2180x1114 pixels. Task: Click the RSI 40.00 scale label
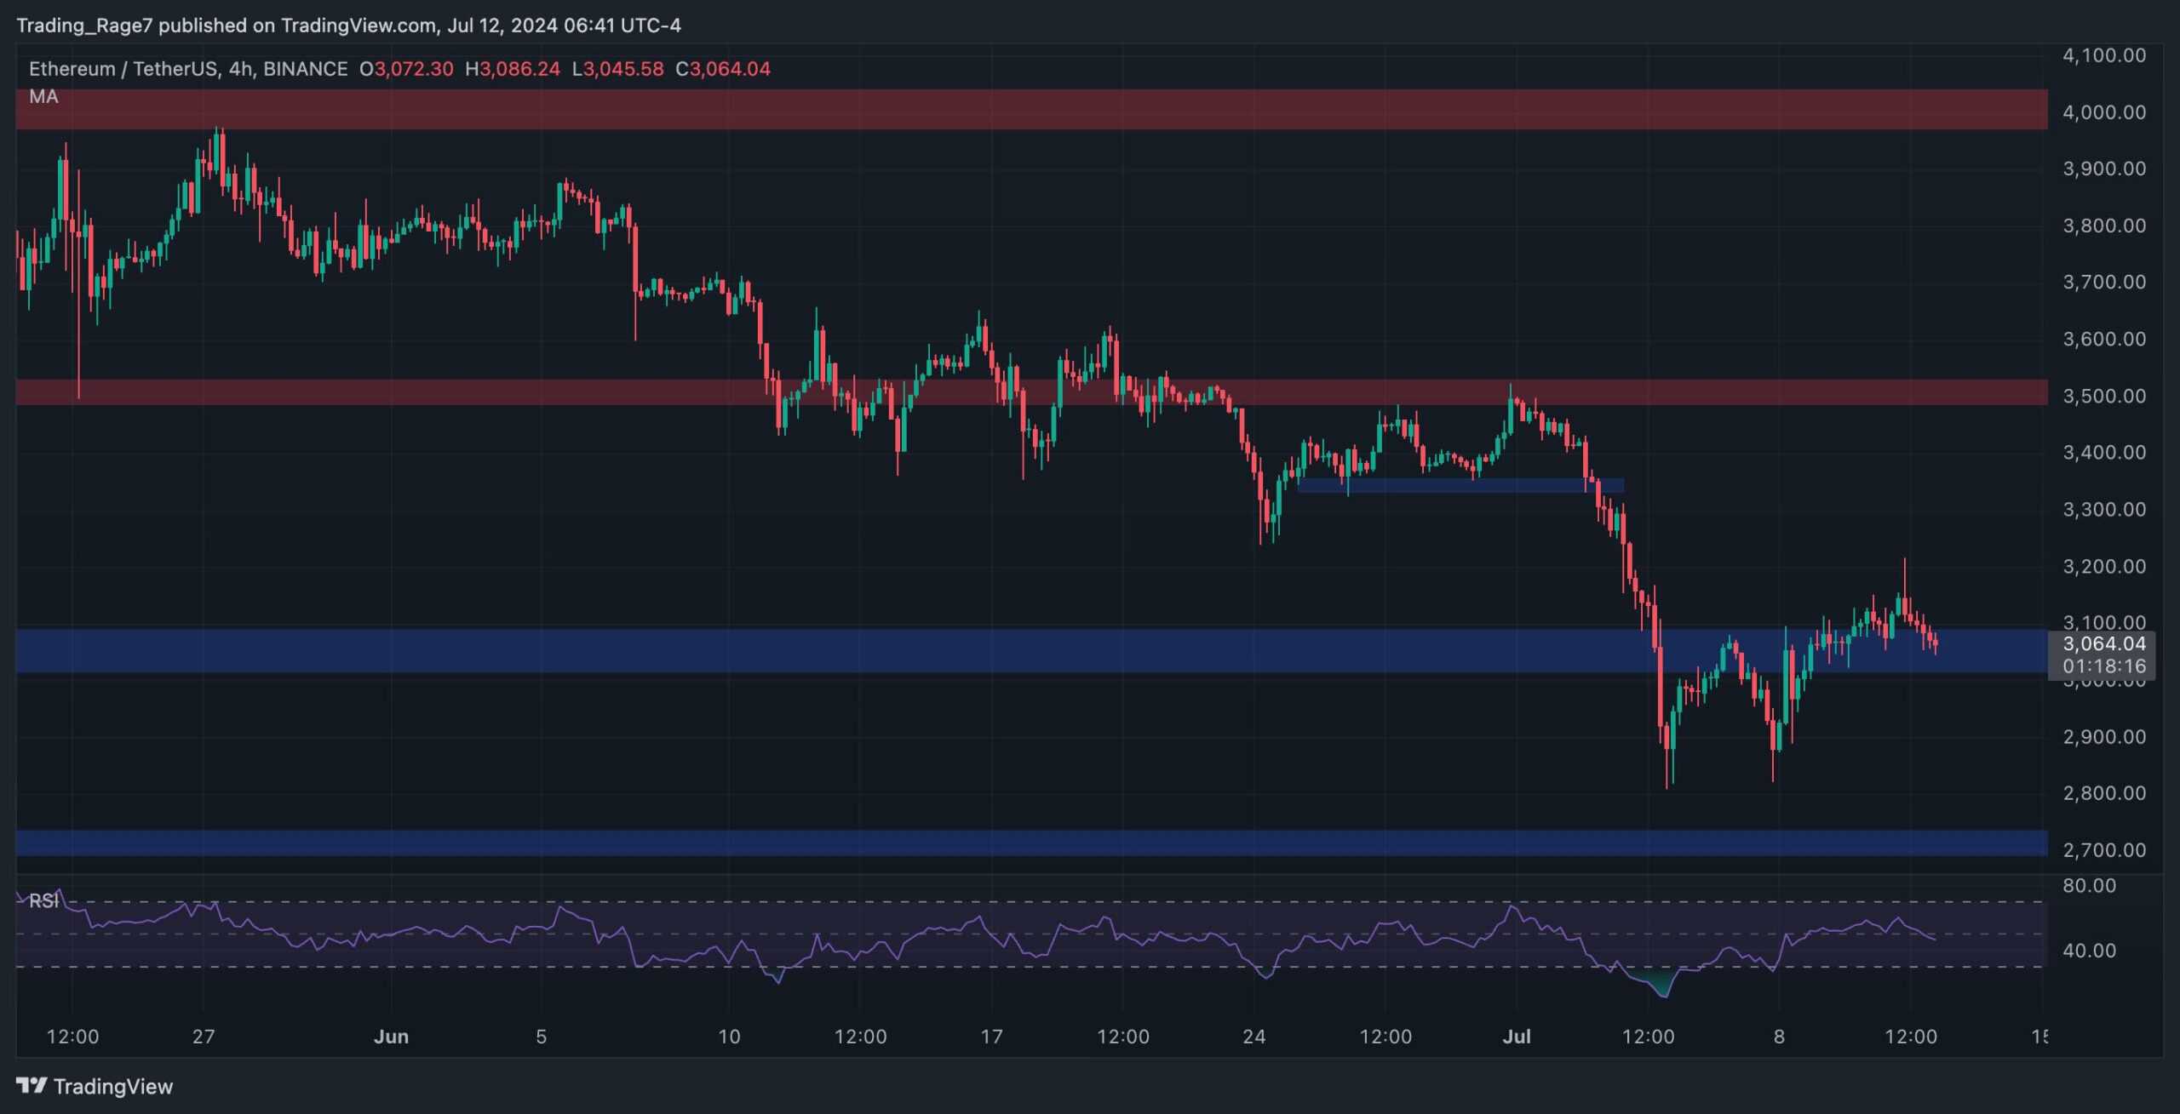(2089, 951)
